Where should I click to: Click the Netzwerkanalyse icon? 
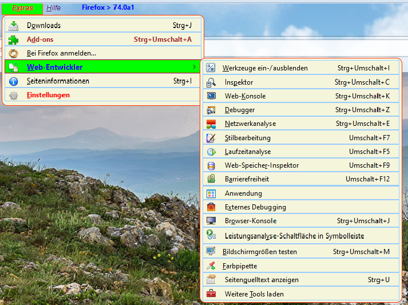pyautogui.click(x=211, y=124)
